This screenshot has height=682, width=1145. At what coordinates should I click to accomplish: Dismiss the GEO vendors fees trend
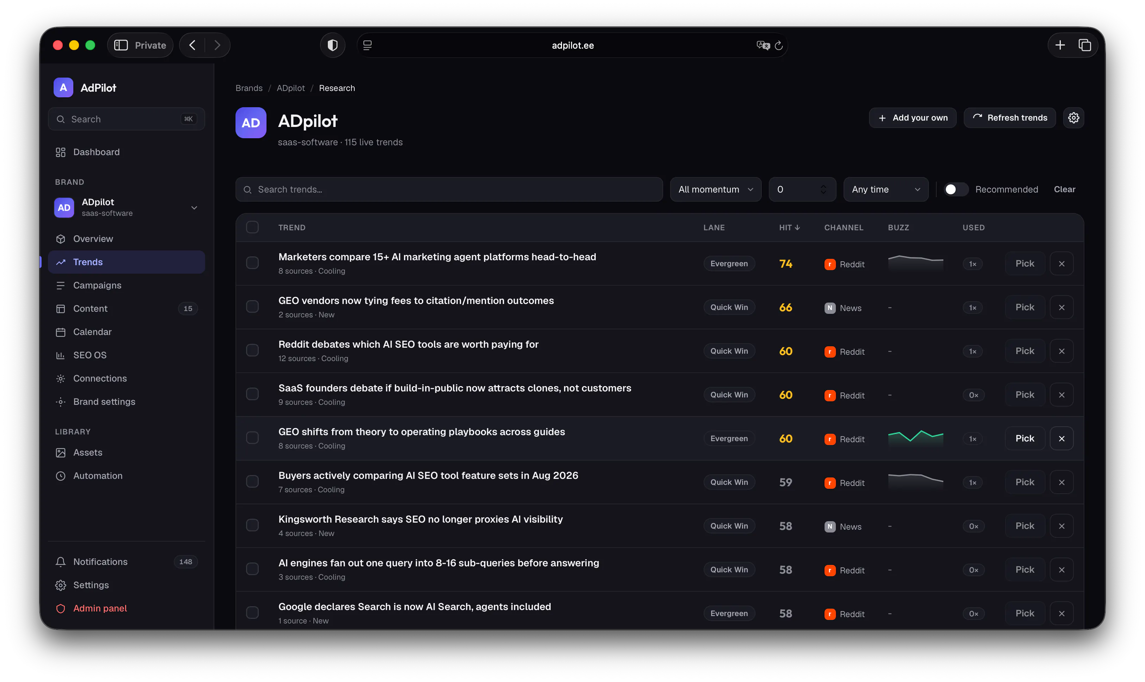[1061, 307]
